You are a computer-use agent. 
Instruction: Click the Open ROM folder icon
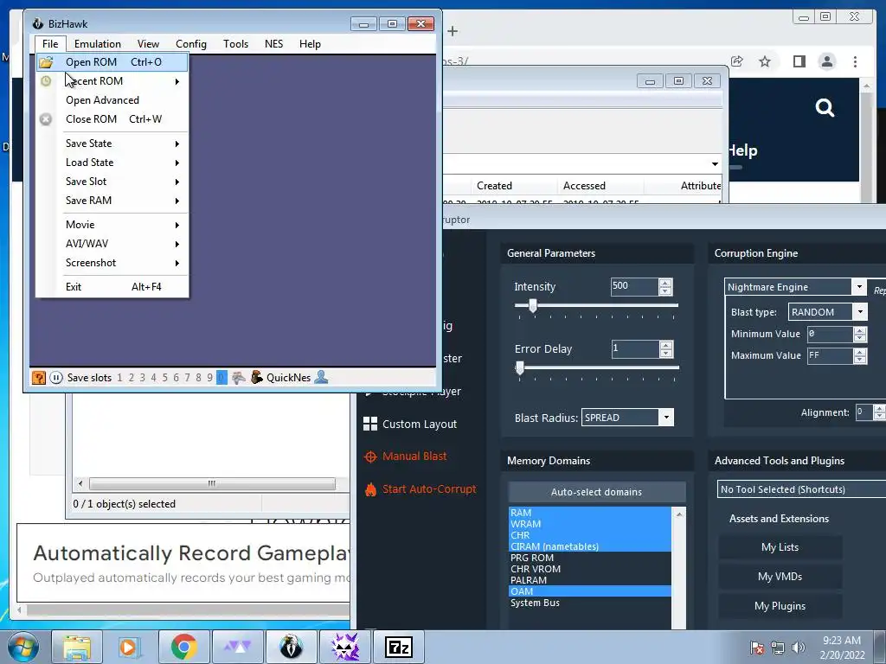46,62
